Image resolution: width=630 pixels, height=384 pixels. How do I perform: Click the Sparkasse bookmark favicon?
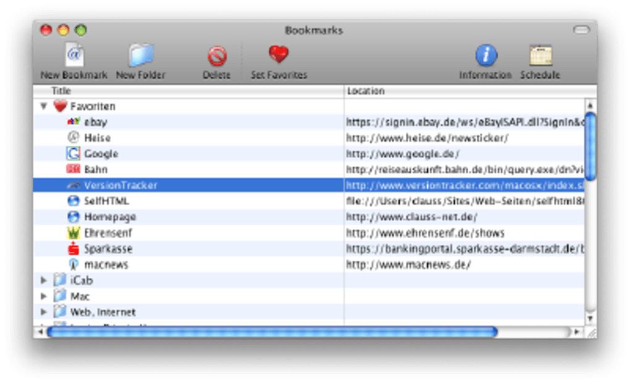[x=73, y=249]
